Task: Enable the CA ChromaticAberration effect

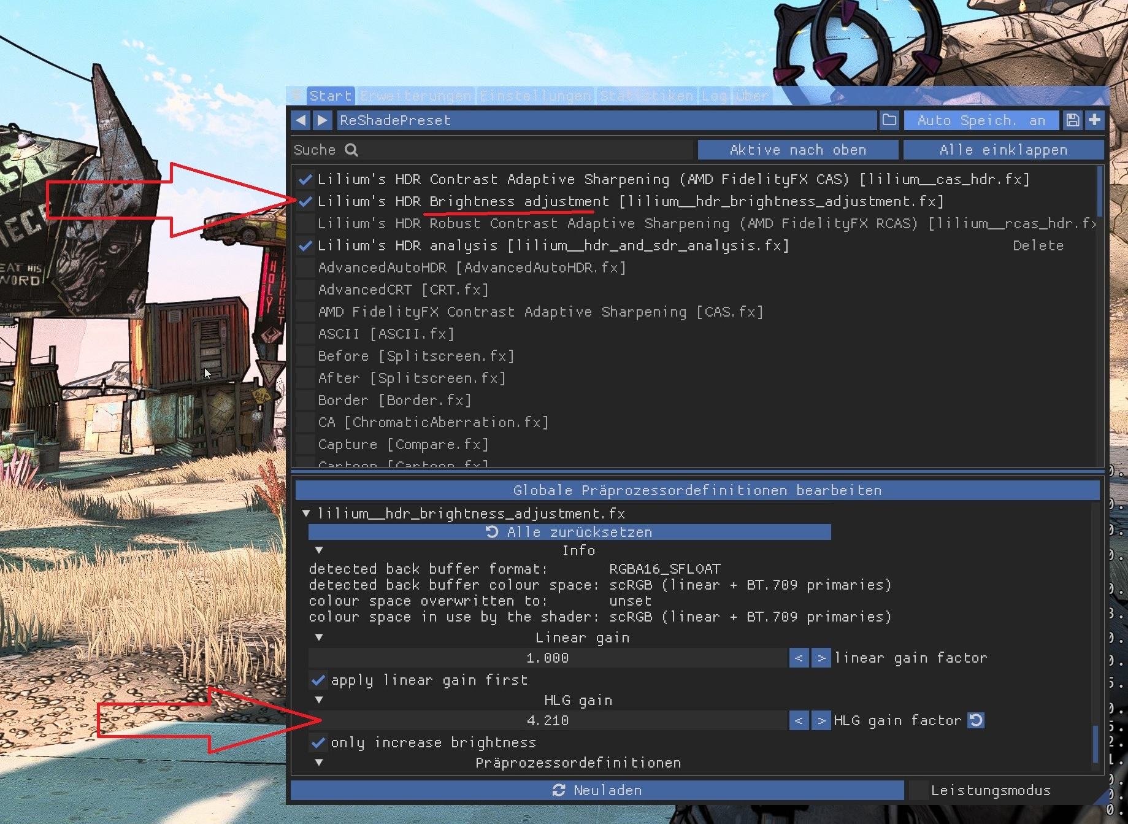Action: (305, 422)
